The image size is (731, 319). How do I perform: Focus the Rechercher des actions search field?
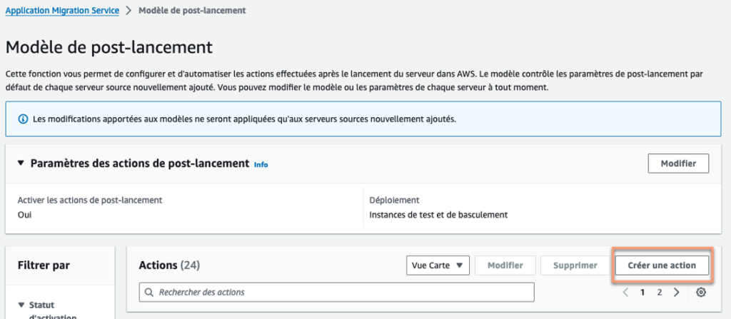[343, 293]
